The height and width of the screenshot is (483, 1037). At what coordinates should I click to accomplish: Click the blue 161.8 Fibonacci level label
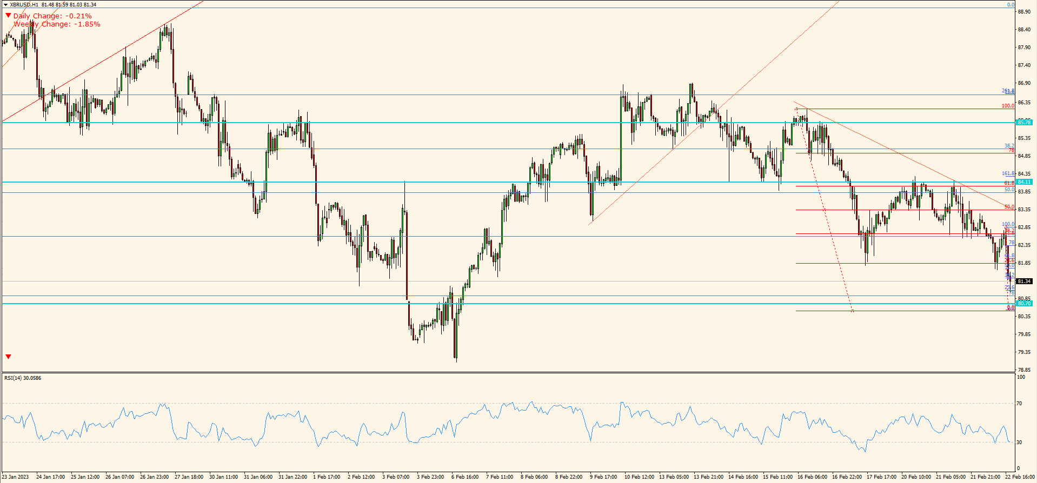click(1008, 174)
